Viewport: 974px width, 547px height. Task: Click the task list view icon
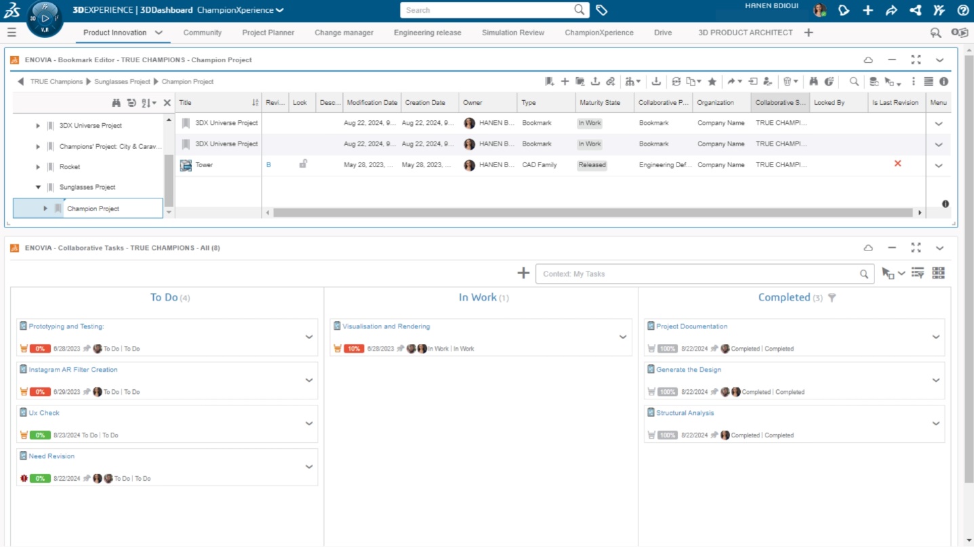click(918, 273)
